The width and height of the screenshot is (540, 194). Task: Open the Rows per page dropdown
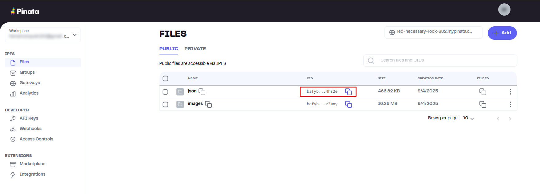[468, 118]
